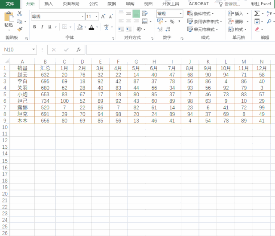Toggle Italic formatting
The height and width of the screenshot is (236, 275).
point(42,27)
